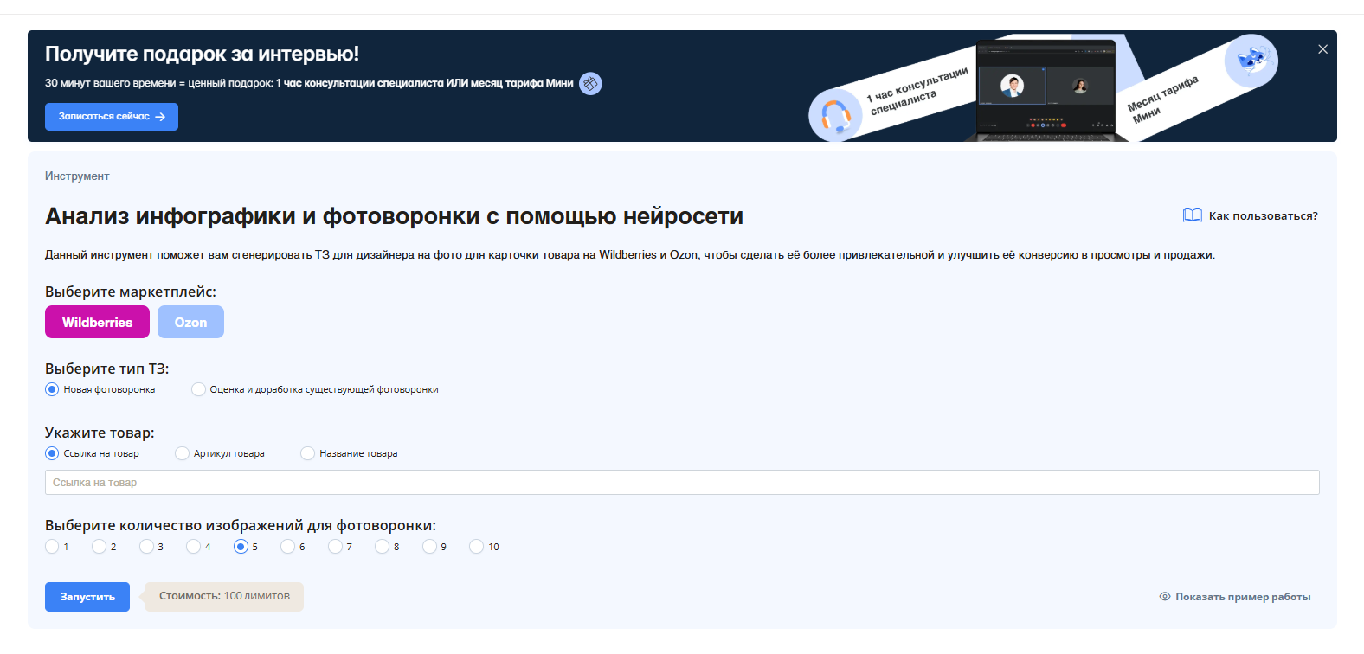
Task: Choose 7 images for the photo funnel
Action: point(336,547)
